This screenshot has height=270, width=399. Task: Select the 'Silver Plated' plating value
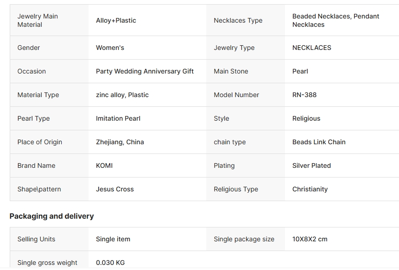click(311, 166)
